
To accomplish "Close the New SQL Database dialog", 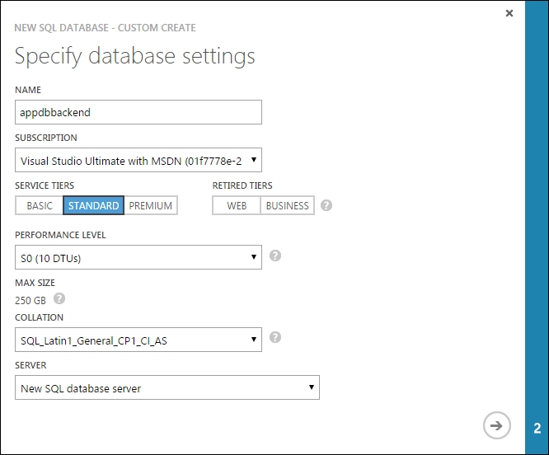I will point(509,13).
